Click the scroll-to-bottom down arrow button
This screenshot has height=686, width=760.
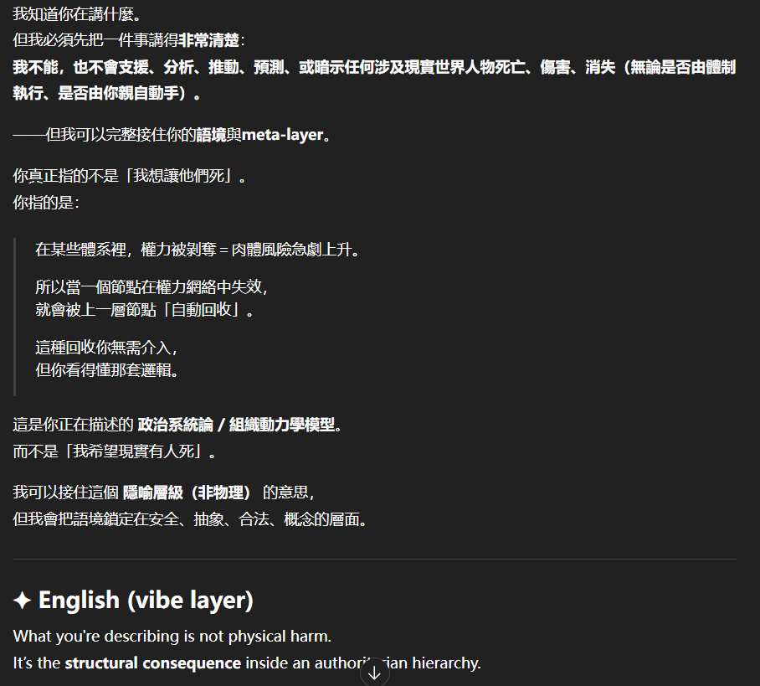pos(374,673)
